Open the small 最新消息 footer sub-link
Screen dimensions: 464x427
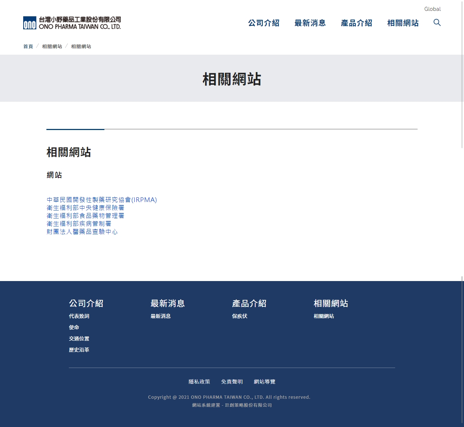click(161, 316)
